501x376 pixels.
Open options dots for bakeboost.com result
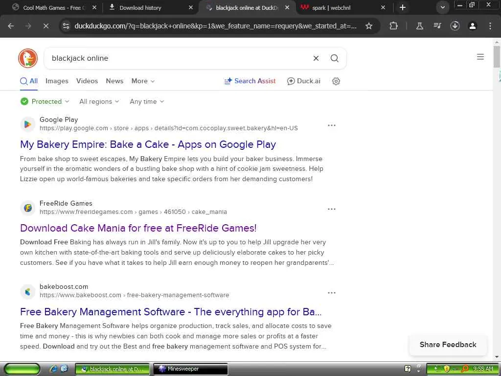pyautogui.click(x=332, y=293)
